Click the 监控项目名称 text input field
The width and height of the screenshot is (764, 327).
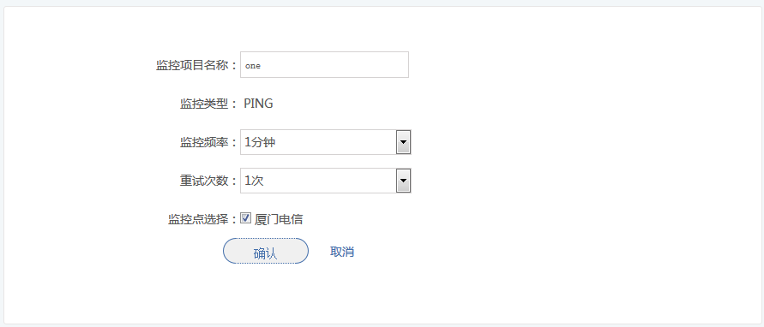click(324, 65)
